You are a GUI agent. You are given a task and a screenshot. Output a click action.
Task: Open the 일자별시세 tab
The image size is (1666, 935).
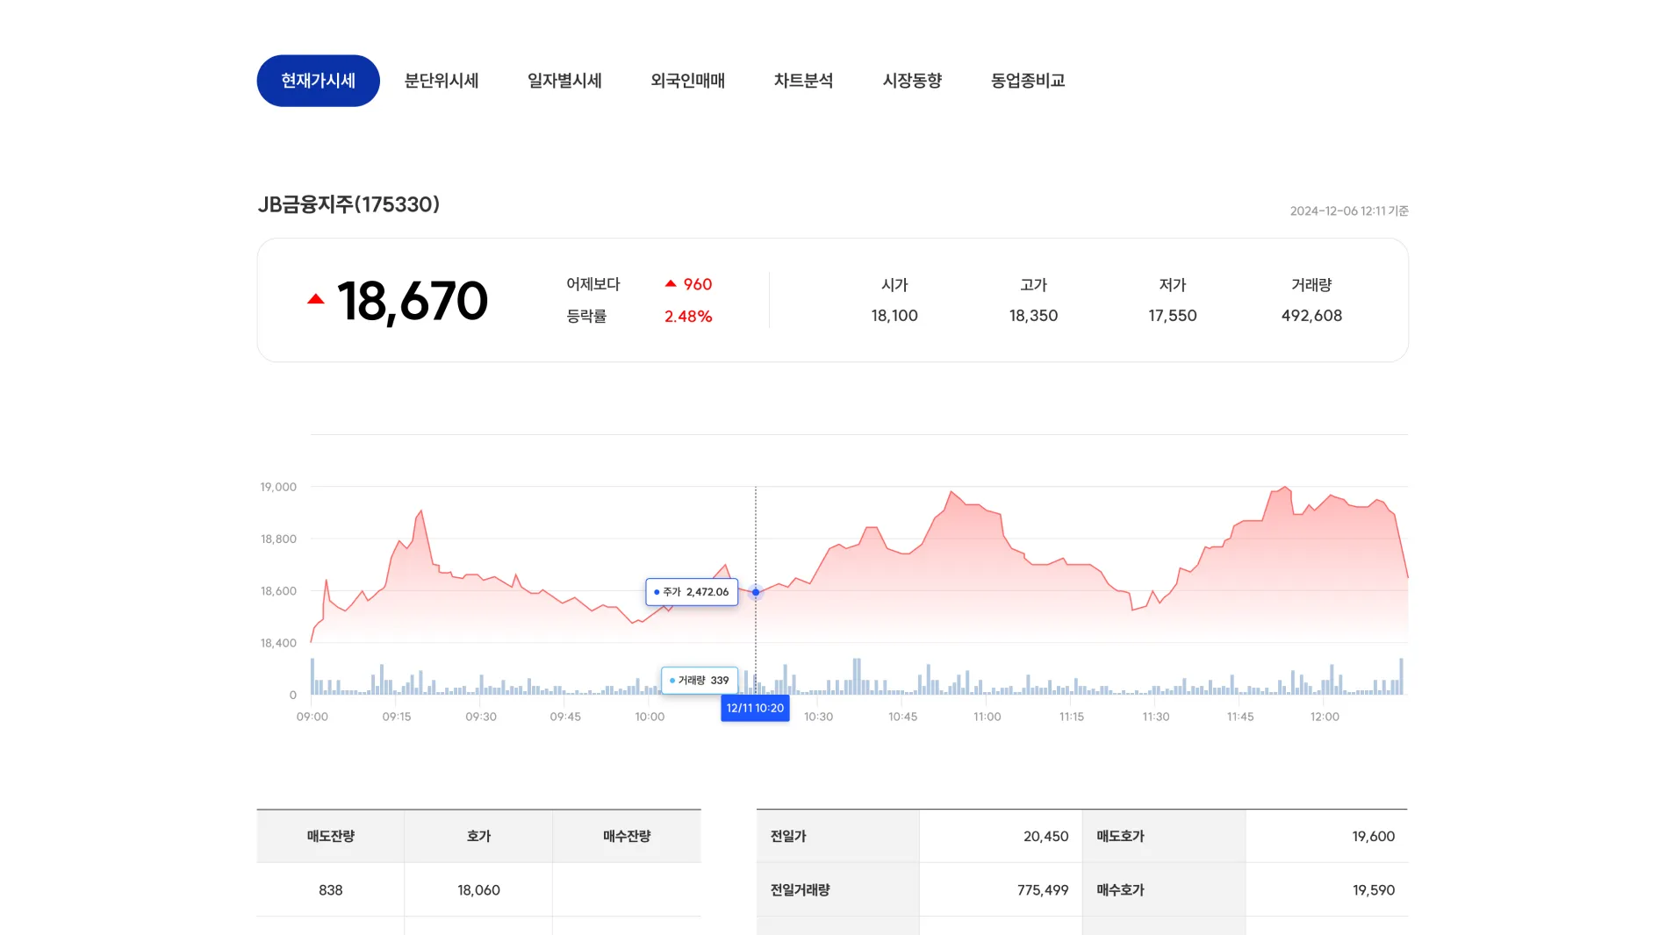click(x=564, y=81)
